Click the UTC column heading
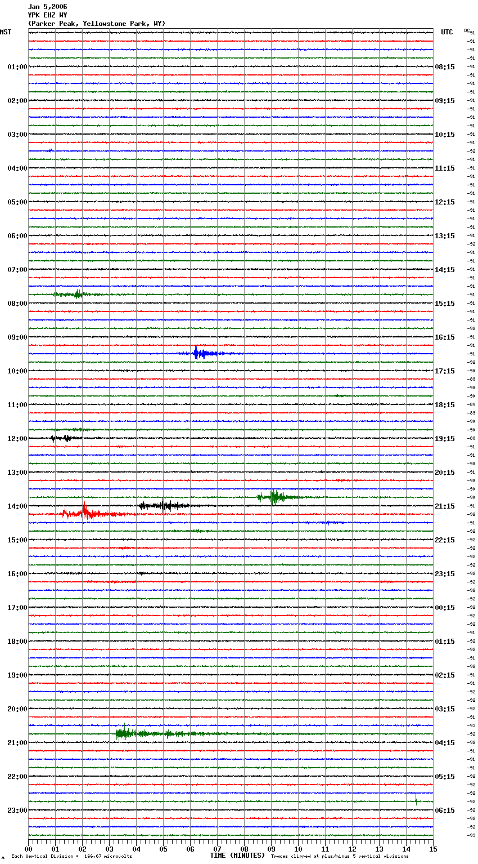The width and height of the screenshot is (478, 864). 447,32
